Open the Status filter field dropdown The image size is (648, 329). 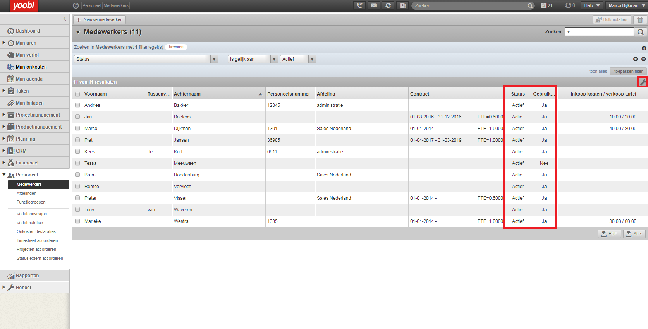(x=146, y=59)
